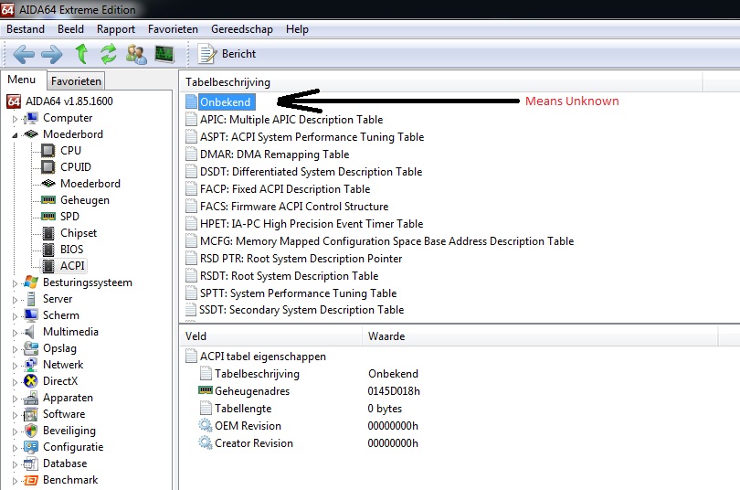Viewport: 740px width, 490px height.
Task: Click the Database icon
Action: [x=31, y=463]
